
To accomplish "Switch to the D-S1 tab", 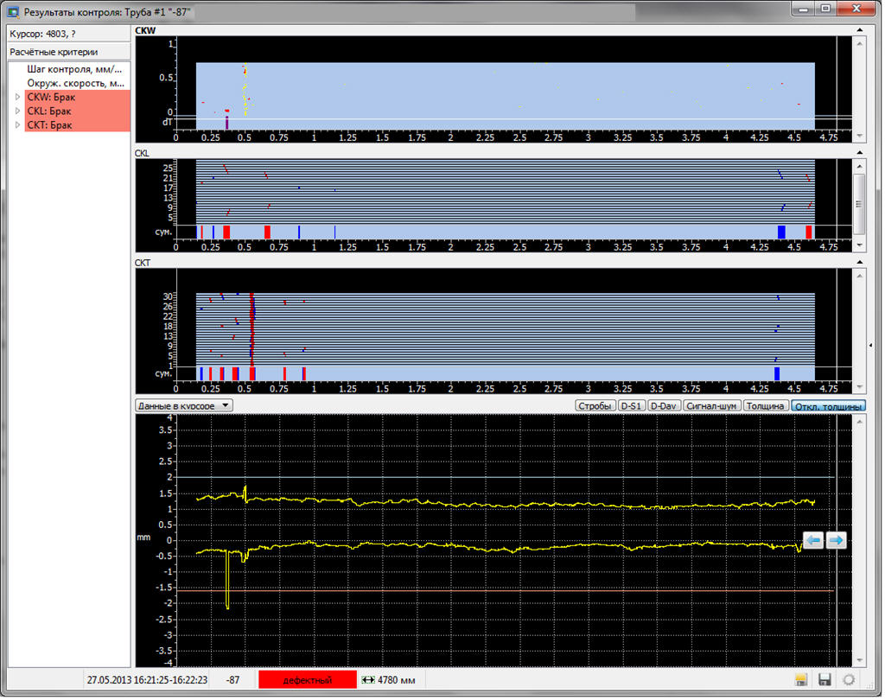I will click(x=634, y=408).
